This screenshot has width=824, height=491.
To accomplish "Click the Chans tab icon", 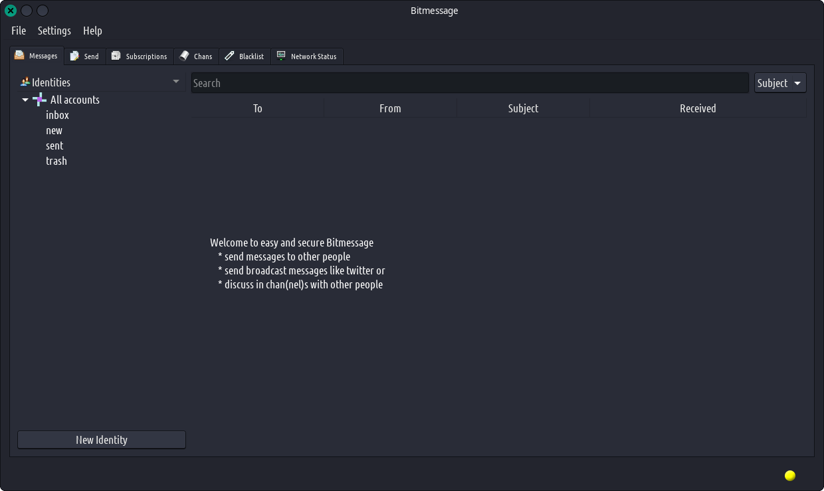I will 184,56.
